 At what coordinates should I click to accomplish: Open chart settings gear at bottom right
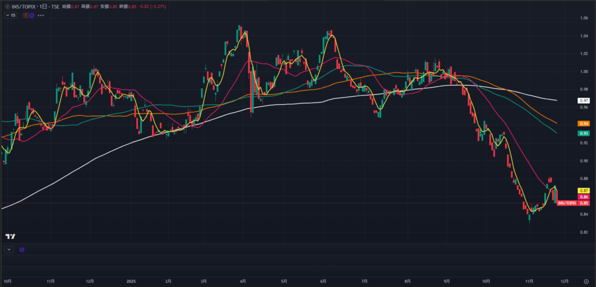(x=585, y=280)
